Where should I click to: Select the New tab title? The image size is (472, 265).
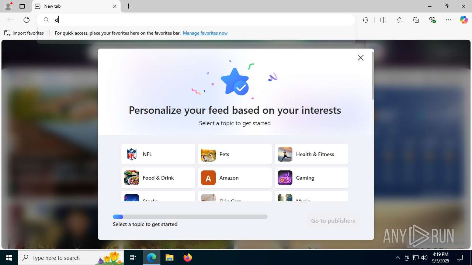52,6
